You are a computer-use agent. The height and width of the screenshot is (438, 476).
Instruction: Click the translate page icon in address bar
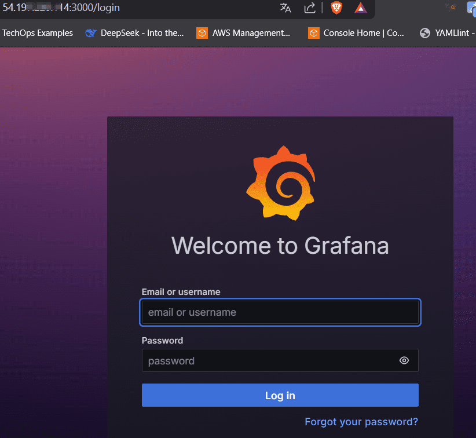pyautogui.click(x=285, y=8)
